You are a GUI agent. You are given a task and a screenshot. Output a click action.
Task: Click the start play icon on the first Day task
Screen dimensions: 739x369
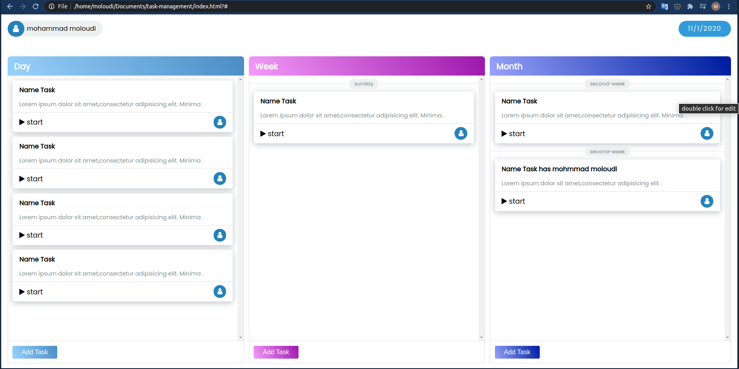[x=22, y=122]
